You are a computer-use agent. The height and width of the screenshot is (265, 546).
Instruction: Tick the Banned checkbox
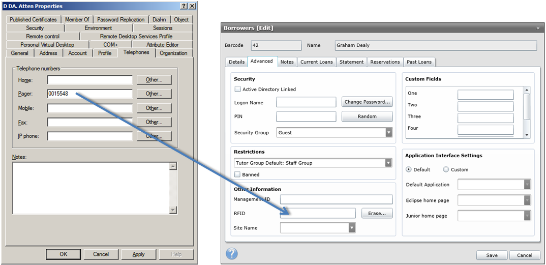pos(237,174)
